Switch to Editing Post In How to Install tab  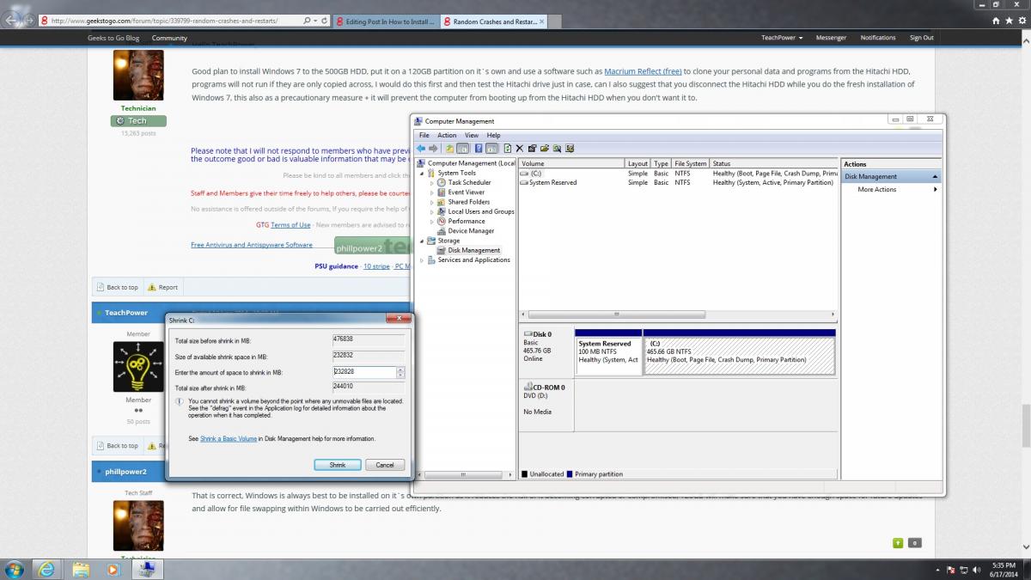tap(386, 21)
